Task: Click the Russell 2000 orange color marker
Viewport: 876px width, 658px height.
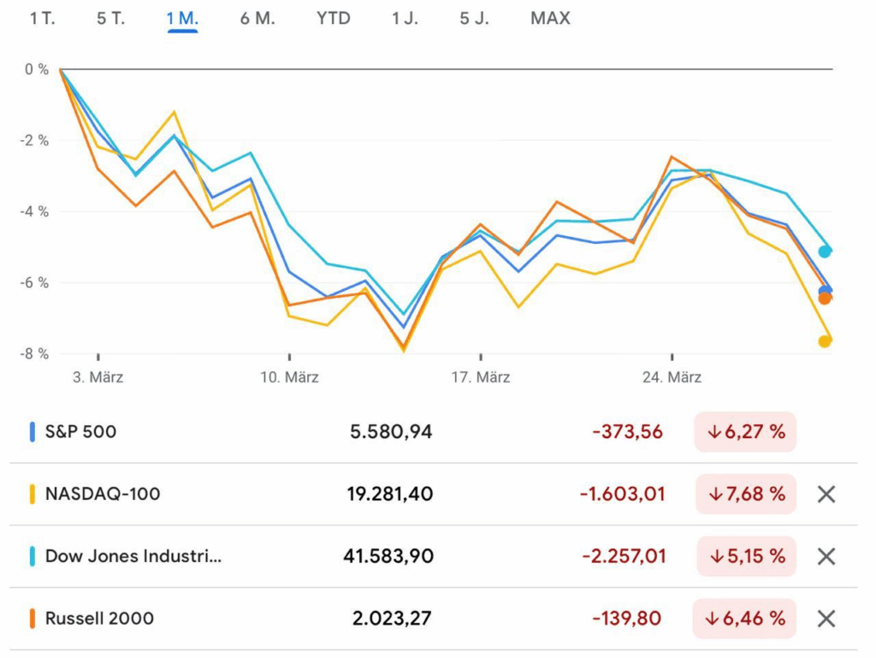Action: coord(33,619)
